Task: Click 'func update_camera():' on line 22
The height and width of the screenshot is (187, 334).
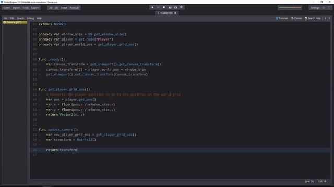Action: coord(58,129)
